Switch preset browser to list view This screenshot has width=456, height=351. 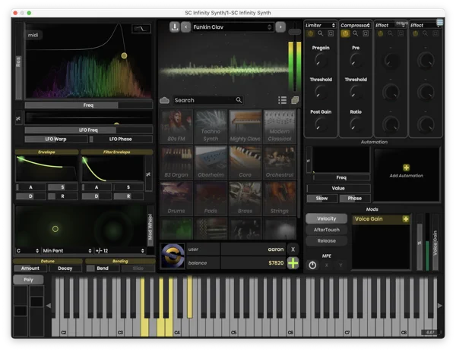[282, 100]
